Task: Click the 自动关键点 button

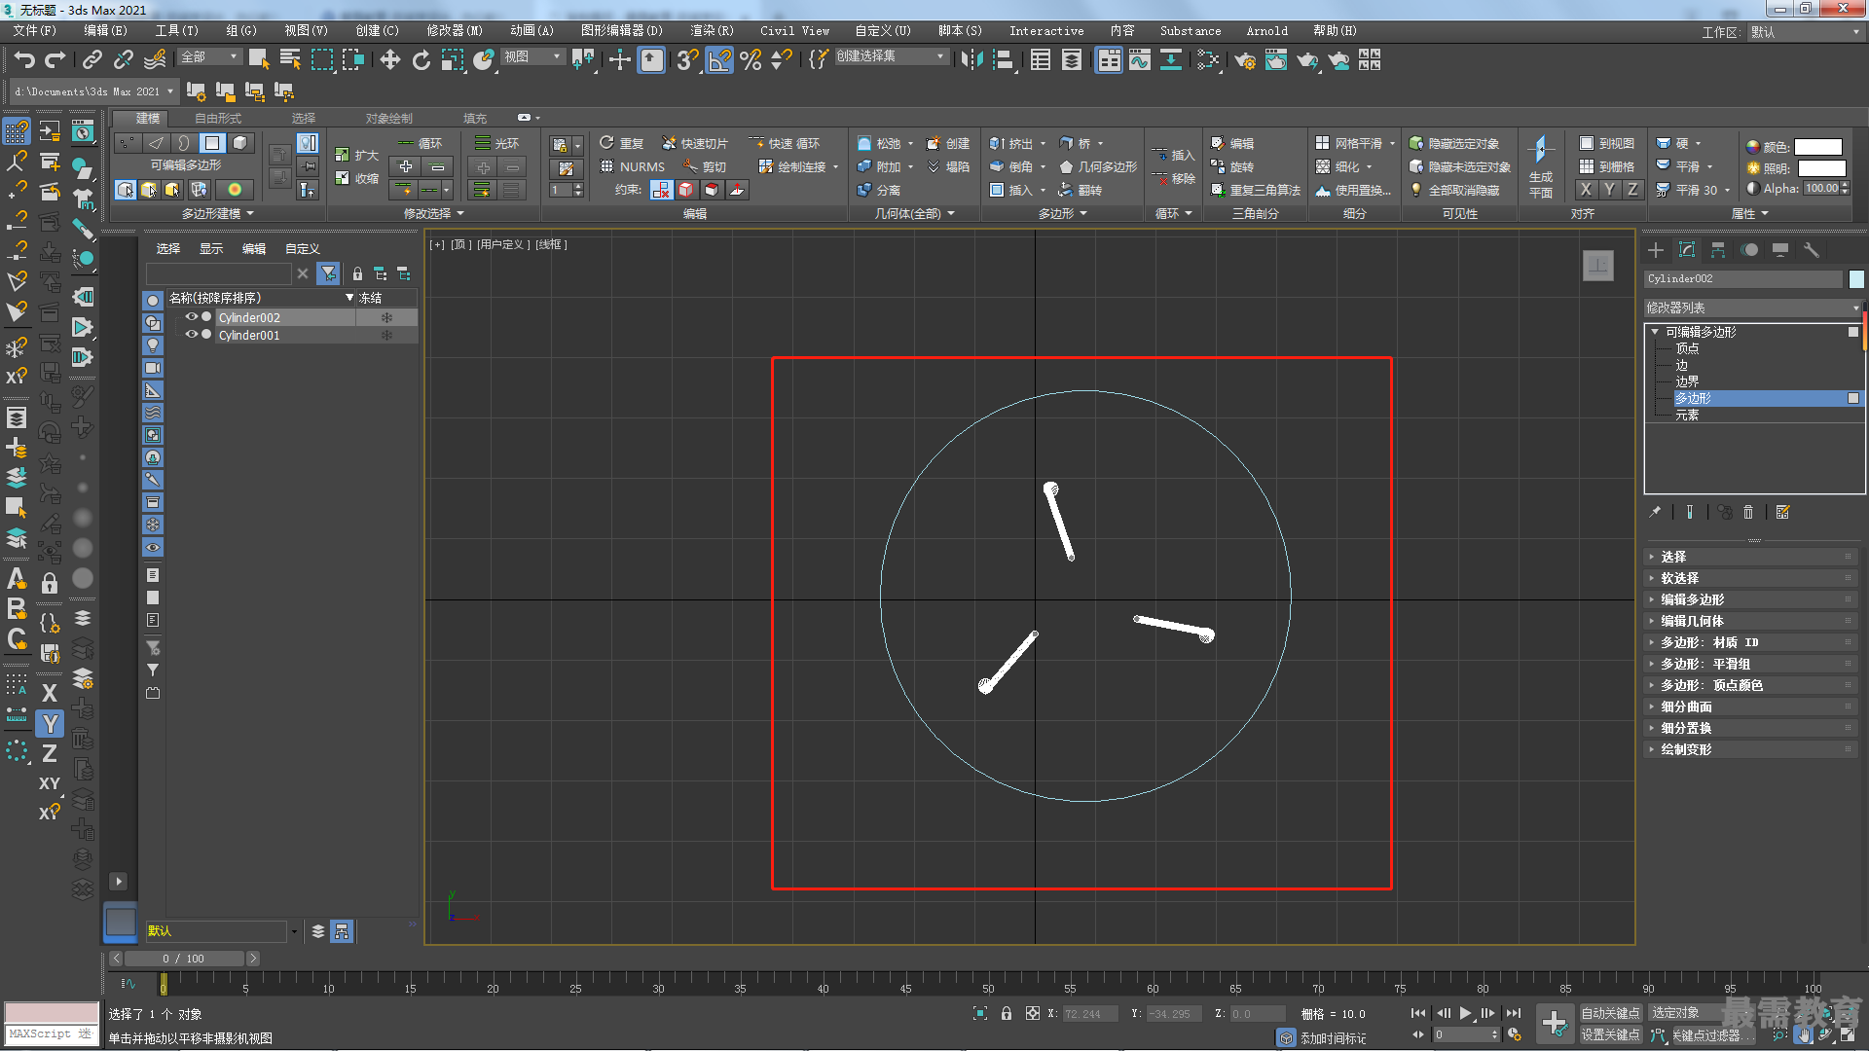Action: click(1610, 1013)
